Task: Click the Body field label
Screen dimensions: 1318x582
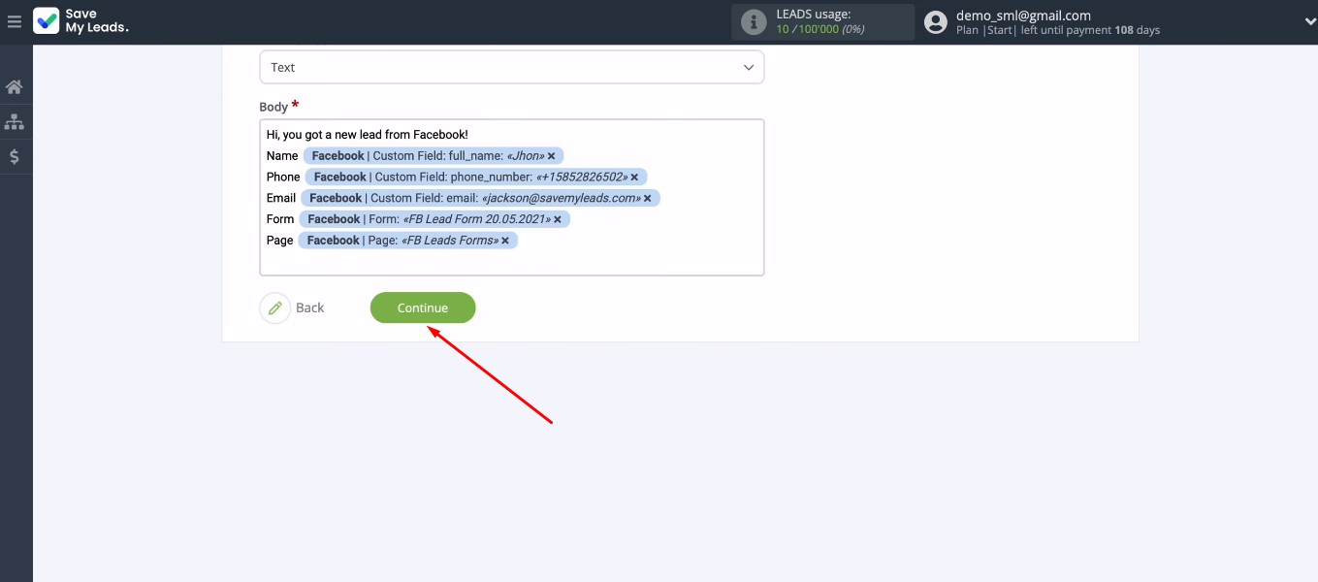Action: pyautogui.click(x=273, y=107)
